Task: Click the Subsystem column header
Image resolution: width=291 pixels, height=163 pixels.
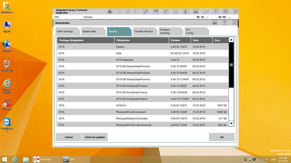Action: coord(142,40)
